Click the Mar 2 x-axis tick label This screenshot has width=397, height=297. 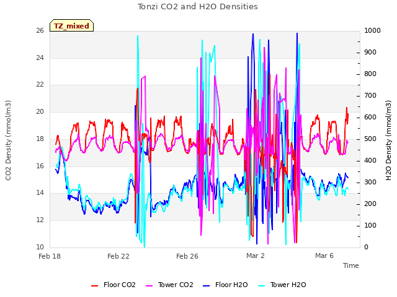click(x=256, y=256)
